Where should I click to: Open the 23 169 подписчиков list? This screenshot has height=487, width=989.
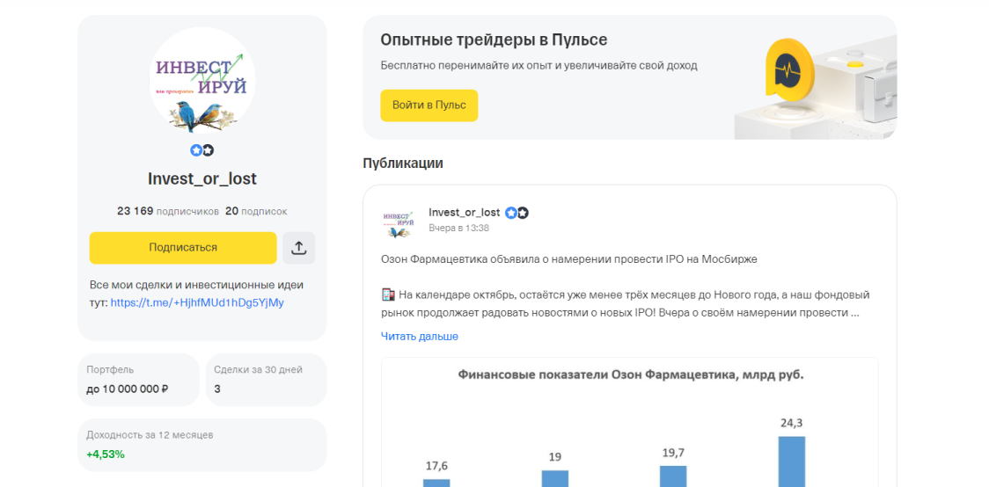(168, 211)
